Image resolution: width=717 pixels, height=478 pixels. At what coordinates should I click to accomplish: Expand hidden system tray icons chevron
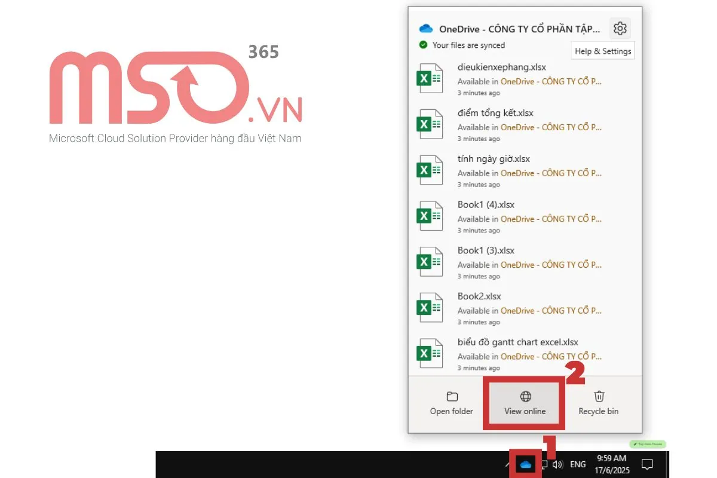pos(507,464)
